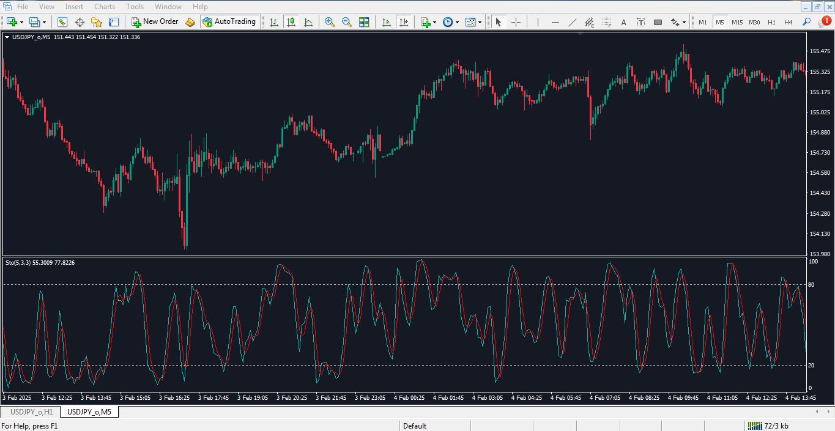The width and height of the screenshot is (835, 431).
Task: Expand the arrows objects dropdown
Action: pyautogui.click(x=685, y=22)
